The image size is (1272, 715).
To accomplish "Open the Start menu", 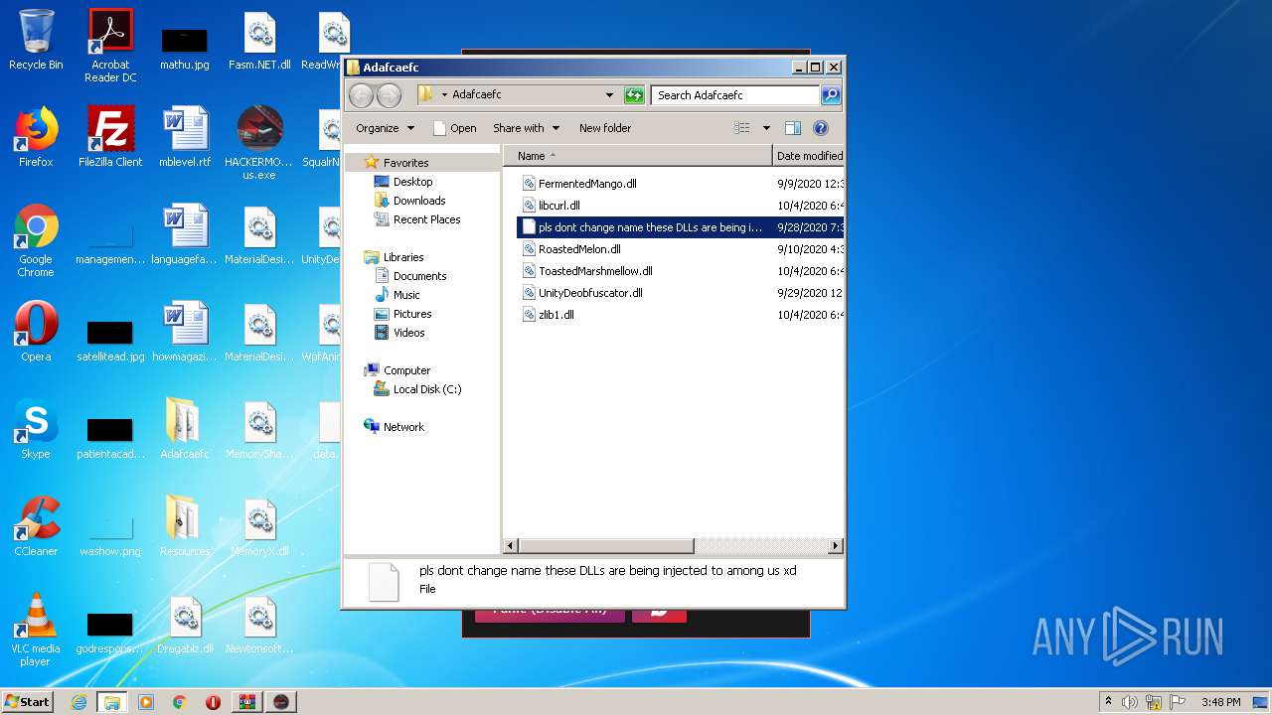I will (28, 701).
